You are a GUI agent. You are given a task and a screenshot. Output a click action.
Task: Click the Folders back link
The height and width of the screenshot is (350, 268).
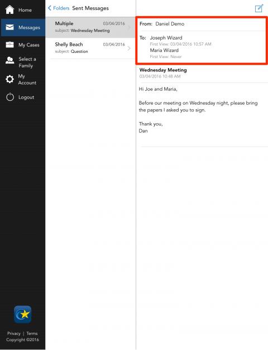[x=59, y=8]
